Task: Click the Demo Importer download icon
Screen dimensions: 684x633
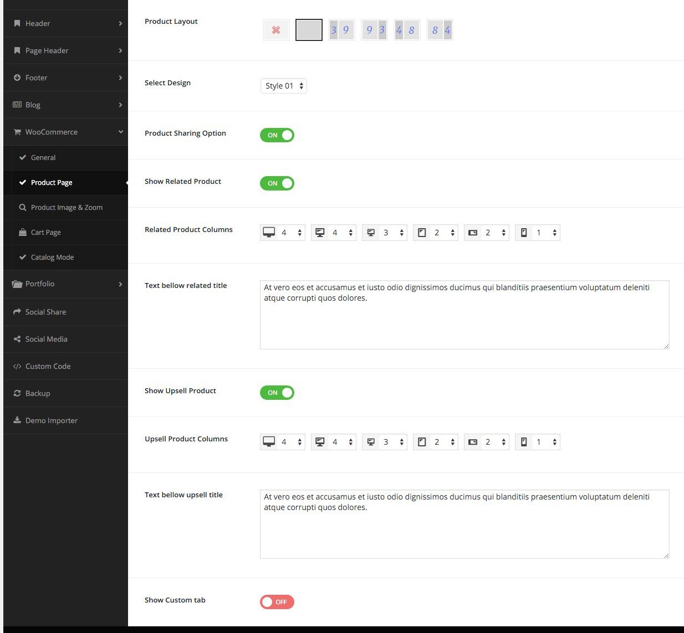Action: point(17,420)
